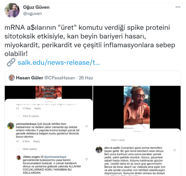Open the three-dot more options menu
The image size is (186, 176).
click(x=178, y=7)
